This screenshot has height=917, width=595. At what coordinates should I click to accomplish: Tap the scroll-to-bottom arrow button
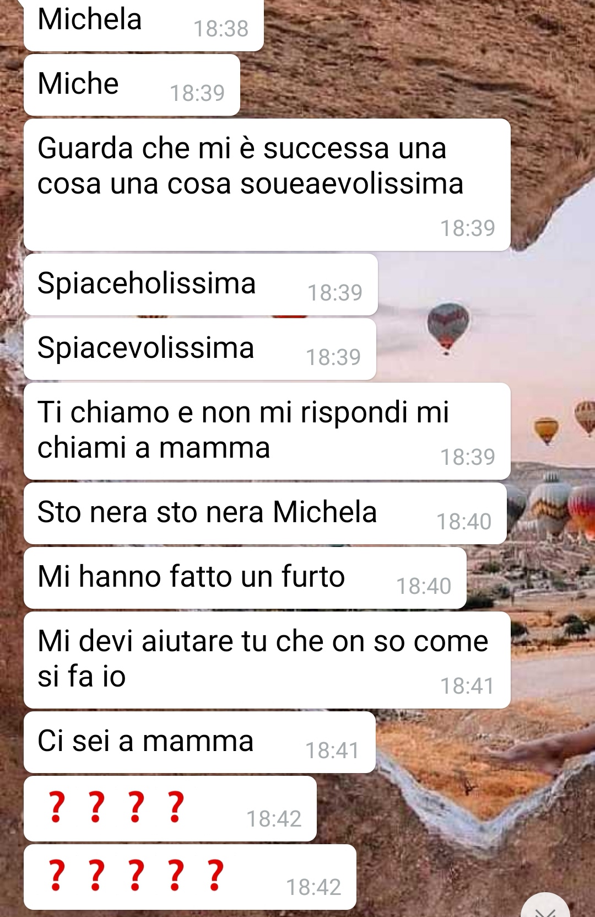pyautogui.click(x=547, y=907)
